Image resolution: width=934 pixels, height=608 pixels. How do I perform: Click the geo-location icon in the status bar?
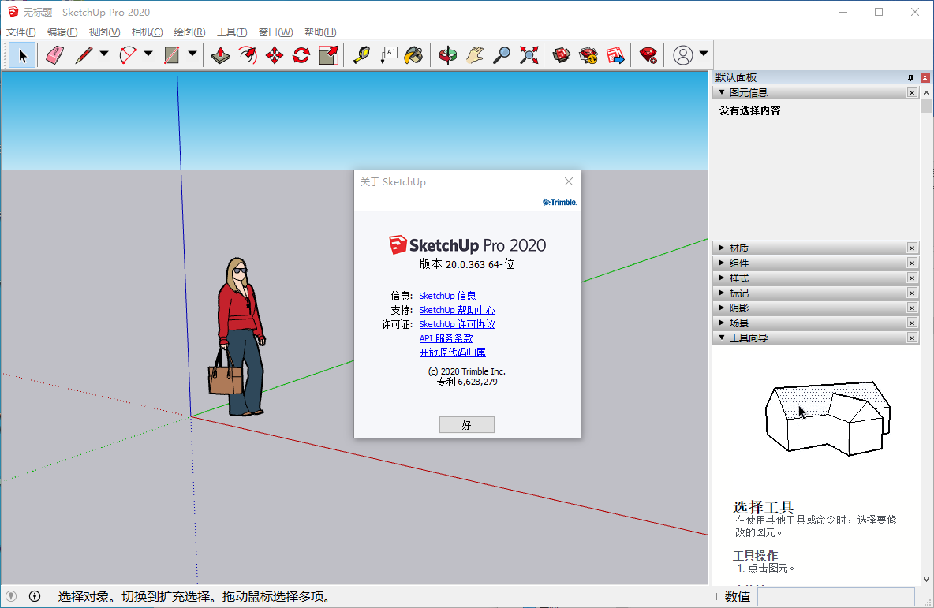pos(11,597)
